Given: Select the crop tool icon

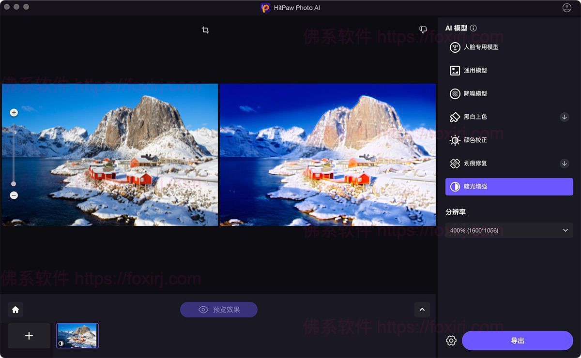Looking at the screenshot, I should [205, 30].
